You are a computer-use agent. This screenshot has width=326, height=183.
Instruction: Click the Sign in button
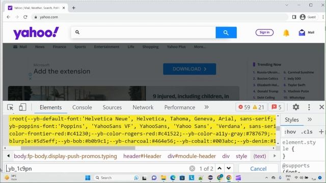click(x=264, y=33)
